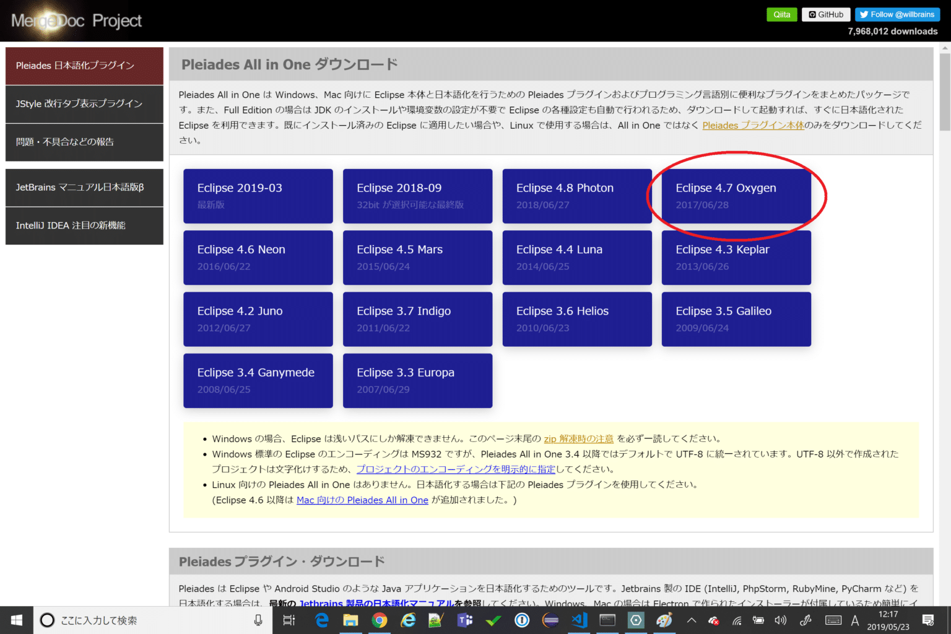Screen dimensions: 951x634
Task: Expand the hidden system tray icons
Action: pos(692,621)
